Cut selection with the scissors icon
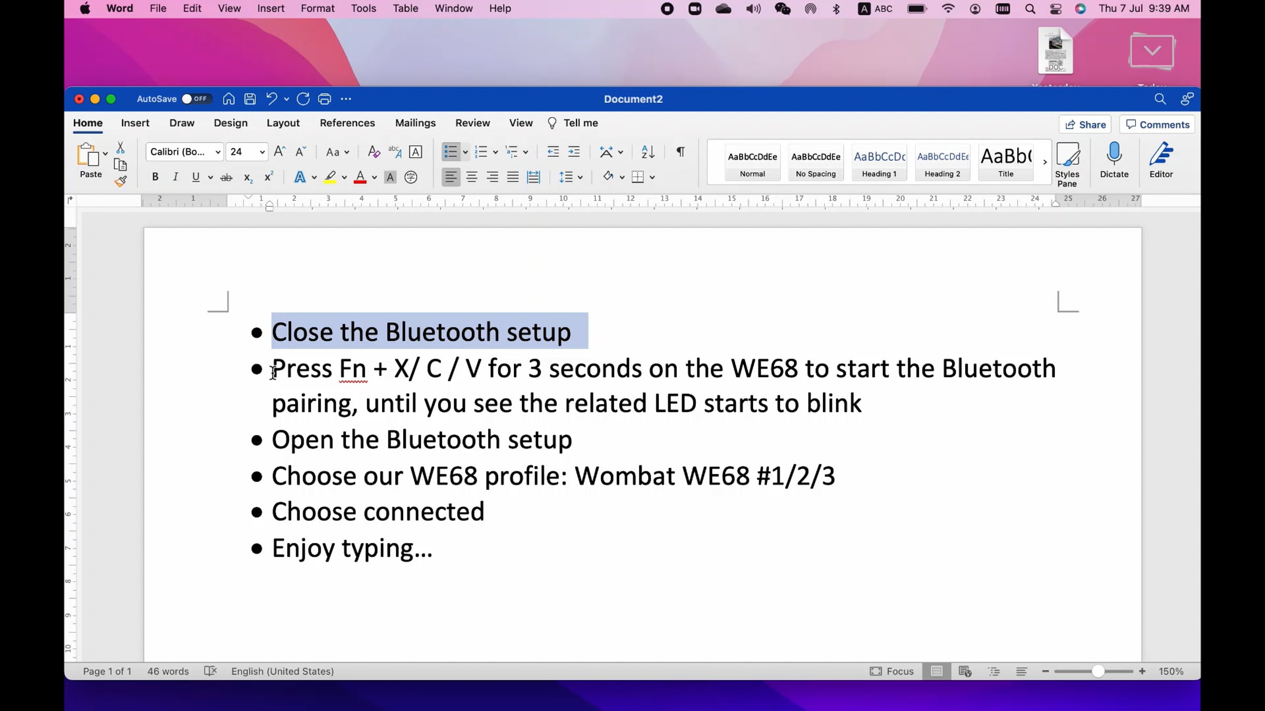 (x=120, y=147)
